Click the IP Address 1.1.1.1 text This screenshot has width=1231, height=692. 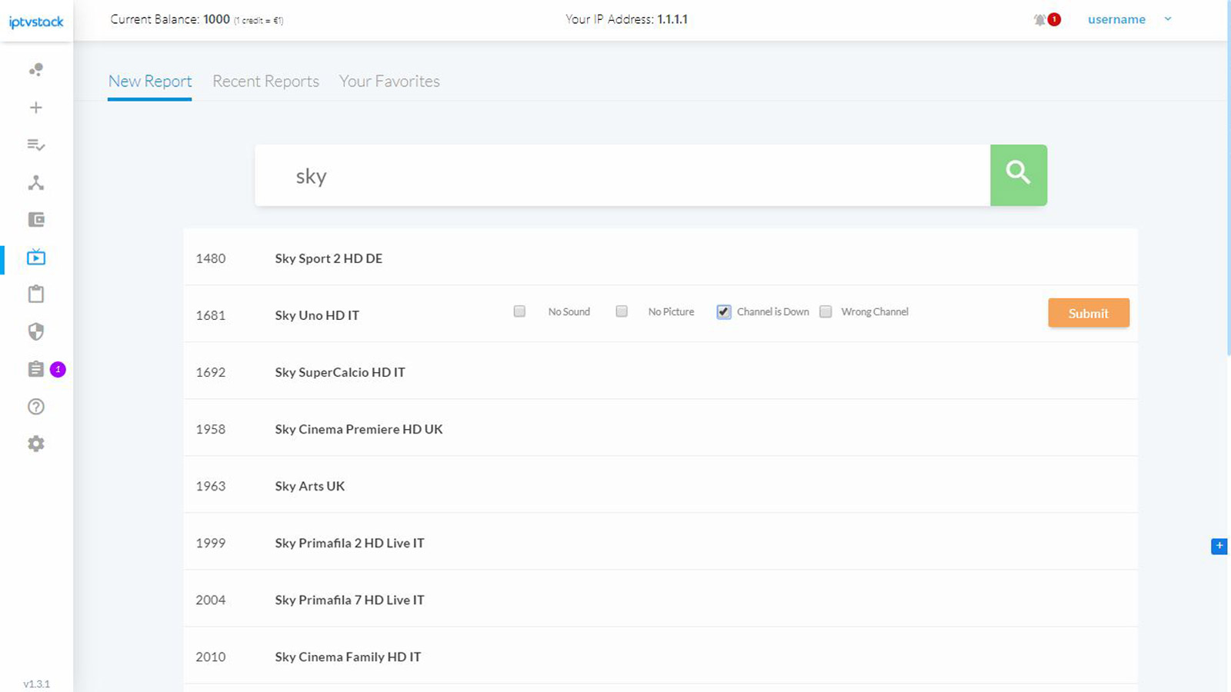(626, 20)
